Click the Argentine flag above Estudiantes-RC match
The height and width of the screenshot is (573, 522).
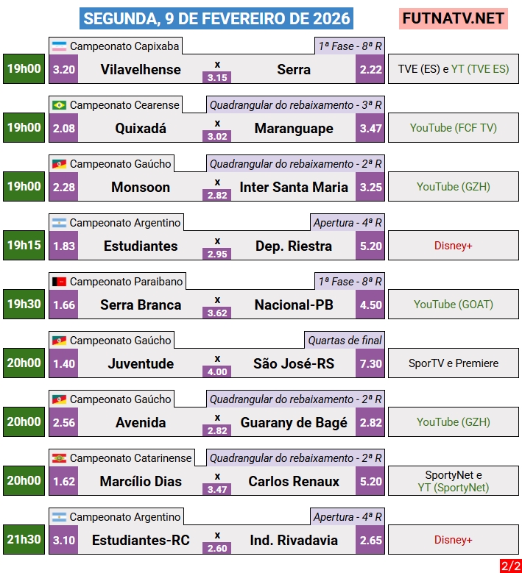(x=59, y=517)
